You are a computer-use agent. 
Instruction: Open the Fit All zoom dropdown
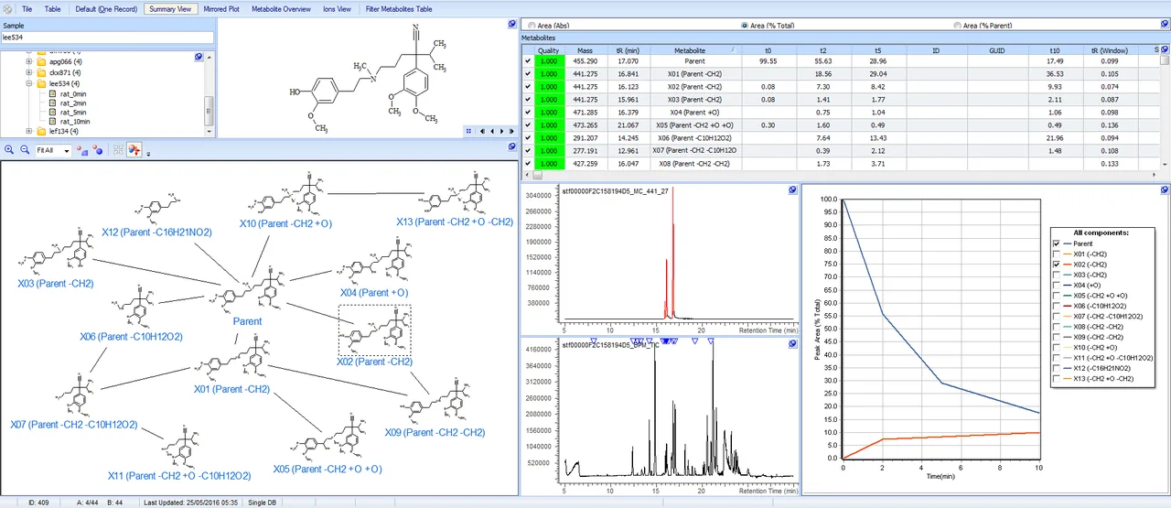click(67, 150)
